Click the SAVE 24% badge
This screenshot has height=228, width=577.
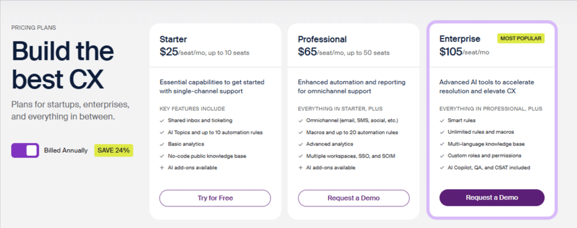(x=114, y=150)
